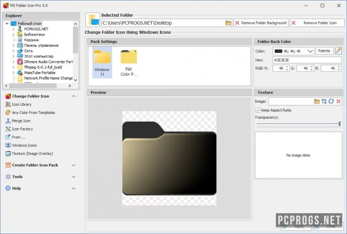Image resolution: width=347 pixels, height=234 pixels.
Task: Click the Tools section header
Action: tap(17, 177)
